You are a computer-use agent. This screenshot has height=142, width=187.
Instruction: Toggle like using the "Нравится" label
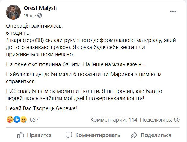[39, 135]
